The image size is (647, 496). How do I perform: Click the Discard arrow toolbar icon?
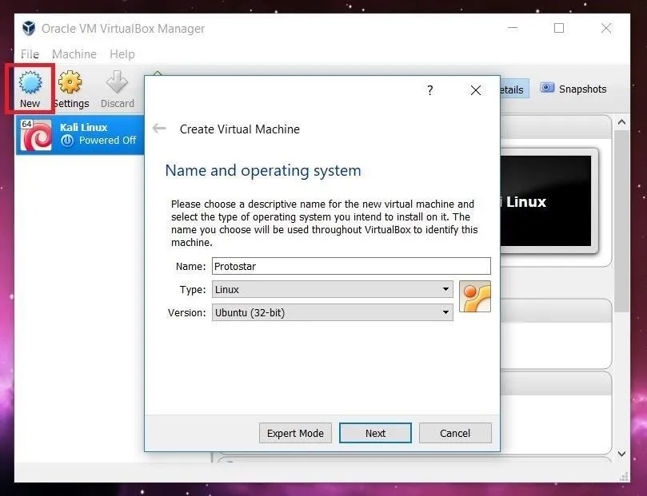pyautogui.click(x=117, y=81)
